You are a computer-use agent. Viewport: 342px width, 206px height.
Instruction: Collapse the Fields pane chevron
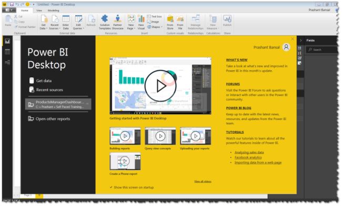[301, 41]
